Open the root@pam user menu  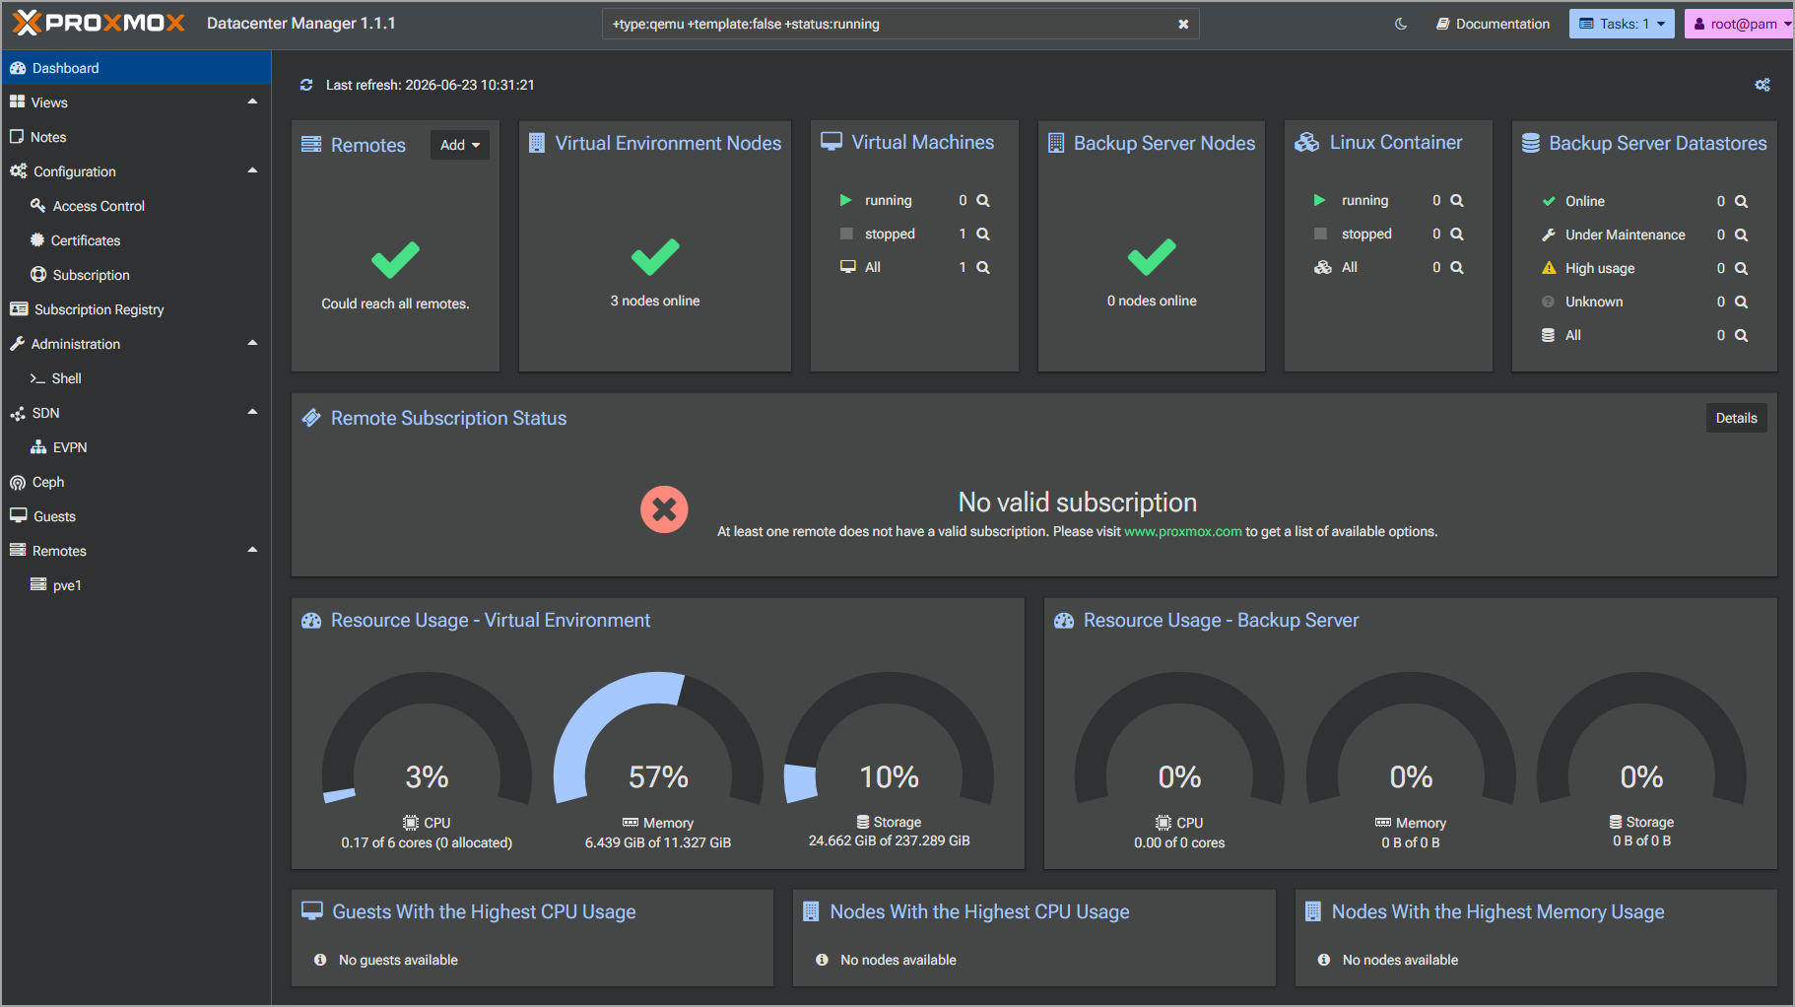pyautogui.click(x=1740, y=24)
